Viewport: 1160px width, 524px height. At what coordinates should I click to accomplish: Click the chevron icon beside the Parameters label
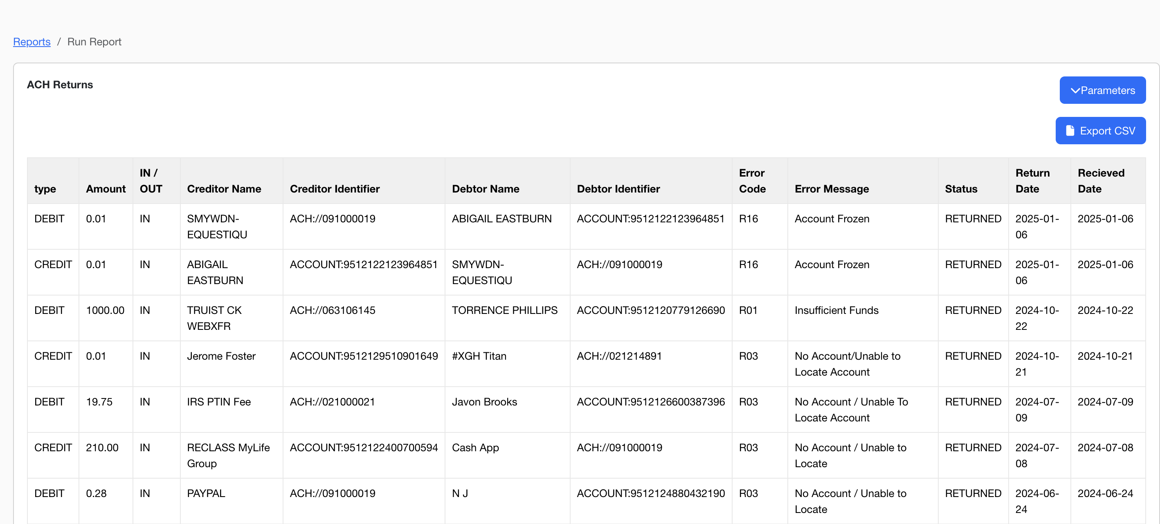click(1075, 90)
